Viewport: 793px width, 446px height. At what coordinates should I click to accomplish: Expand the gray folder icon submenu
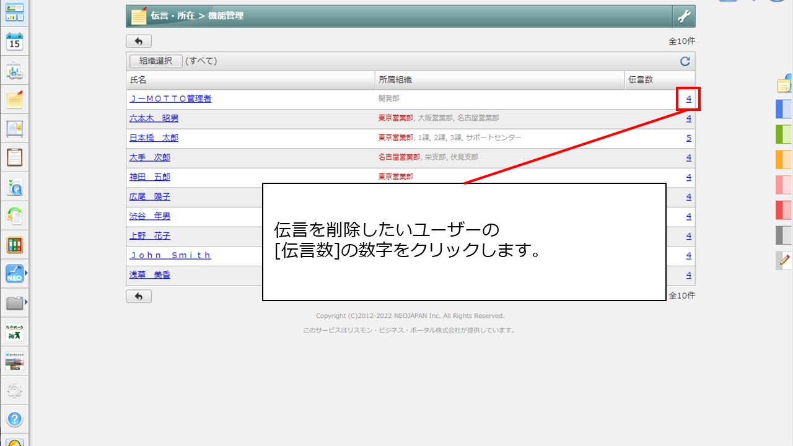click(25, 302)
